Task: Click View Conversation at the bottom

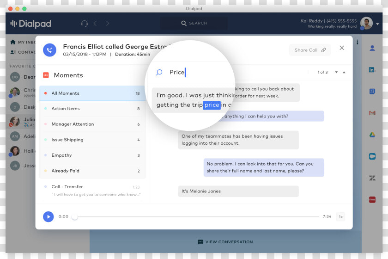Action: pyautogui.click(x=225, y=242)
